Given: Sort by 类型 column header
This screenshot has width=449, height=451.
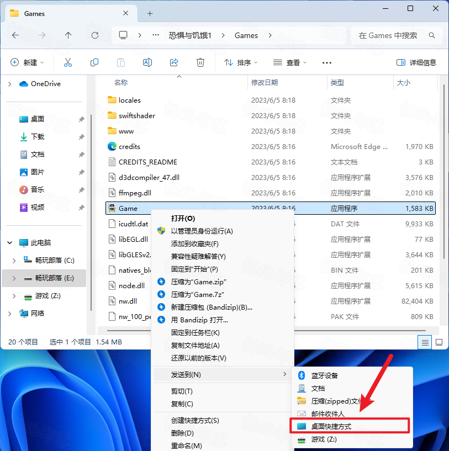Looking at the screenshot, I should 337,83.
